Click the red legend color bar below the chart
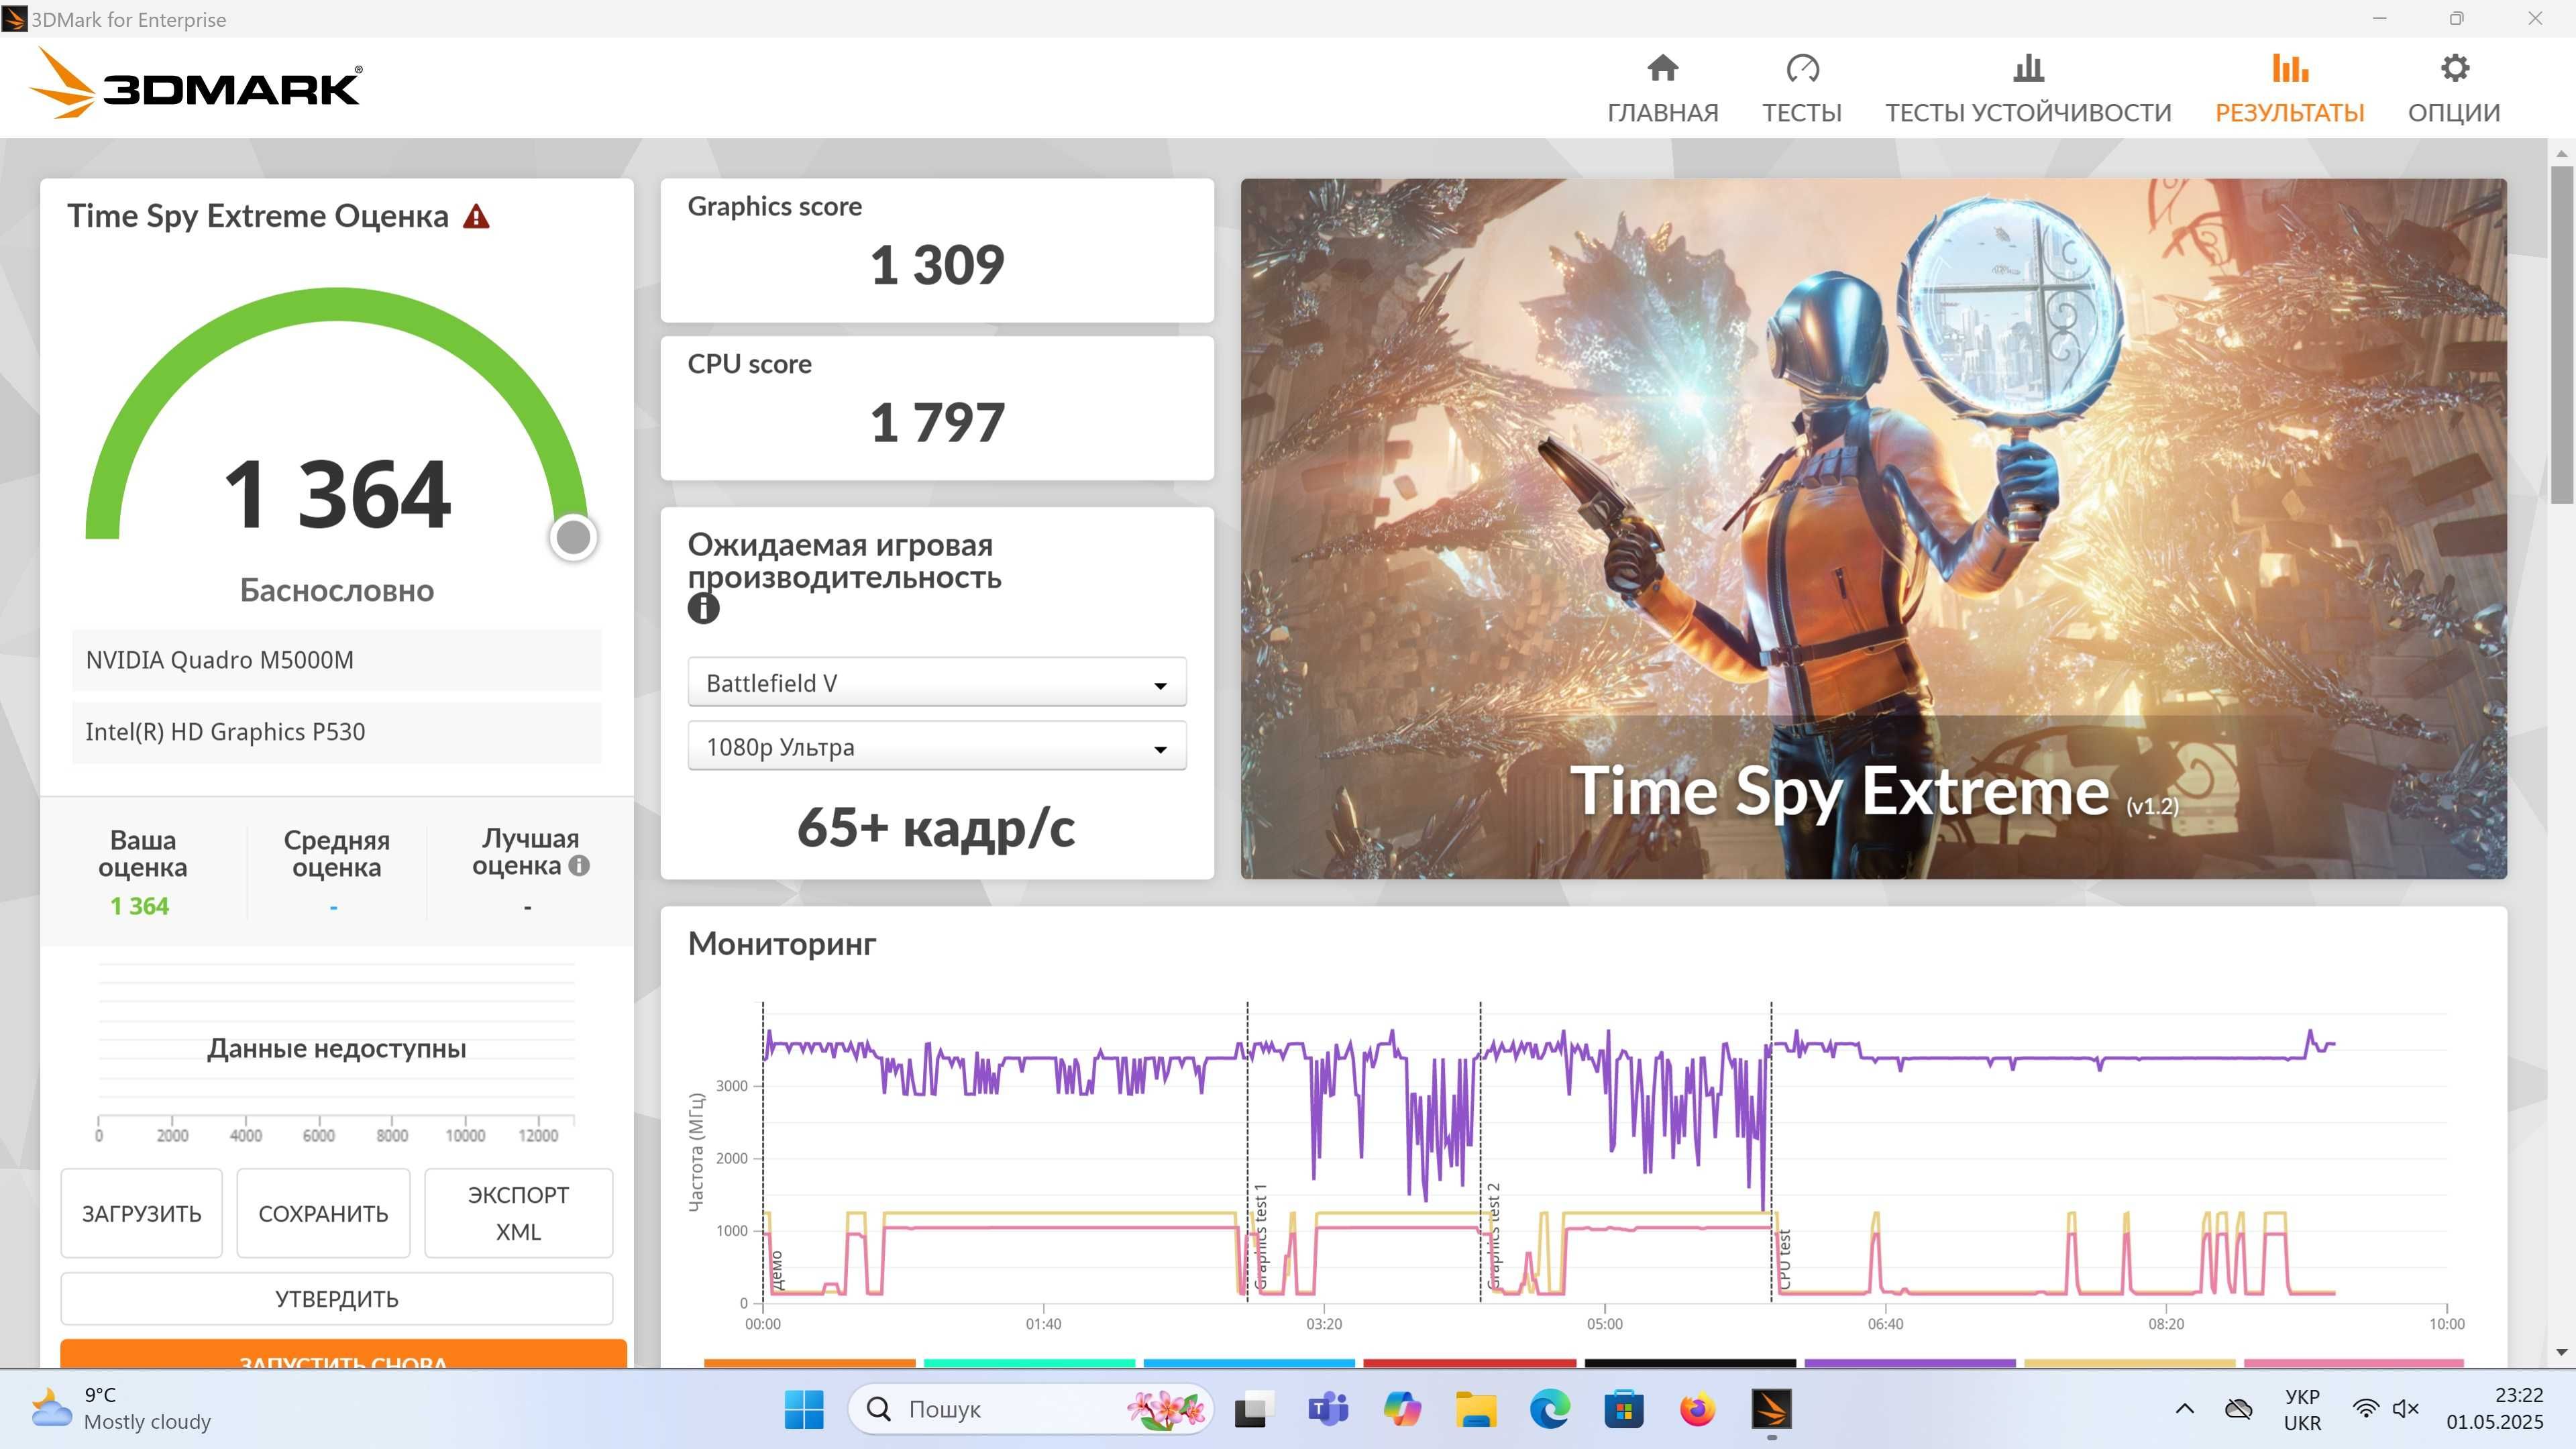Screen dimensions: 2576x1449 tap(1469, 1363)
